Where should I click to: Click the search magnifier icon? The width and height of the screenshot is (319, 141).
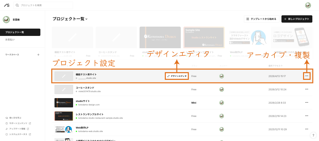pos(17,5)
